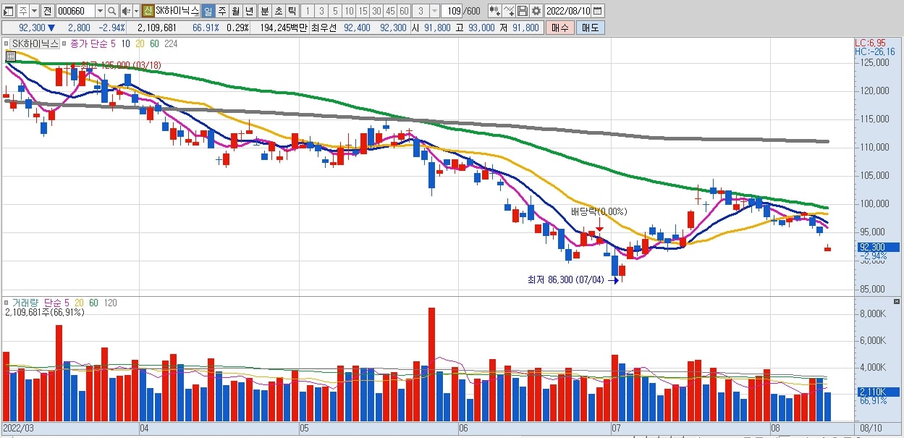Viewport: 904px width, 438px height.
Task: Open the custom interval 3 dropdown
Action: click(x=434, y=11)
